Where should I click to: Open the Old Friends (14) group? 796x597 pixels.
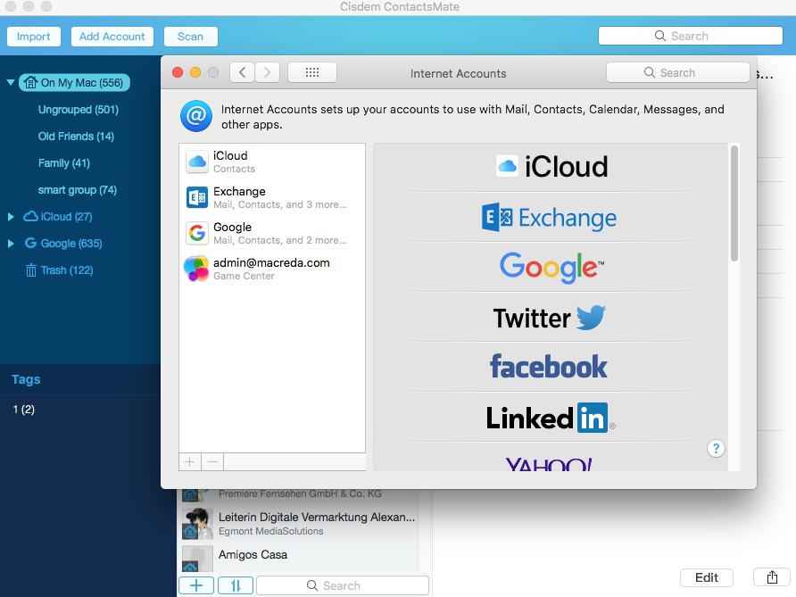click(76, 137)
